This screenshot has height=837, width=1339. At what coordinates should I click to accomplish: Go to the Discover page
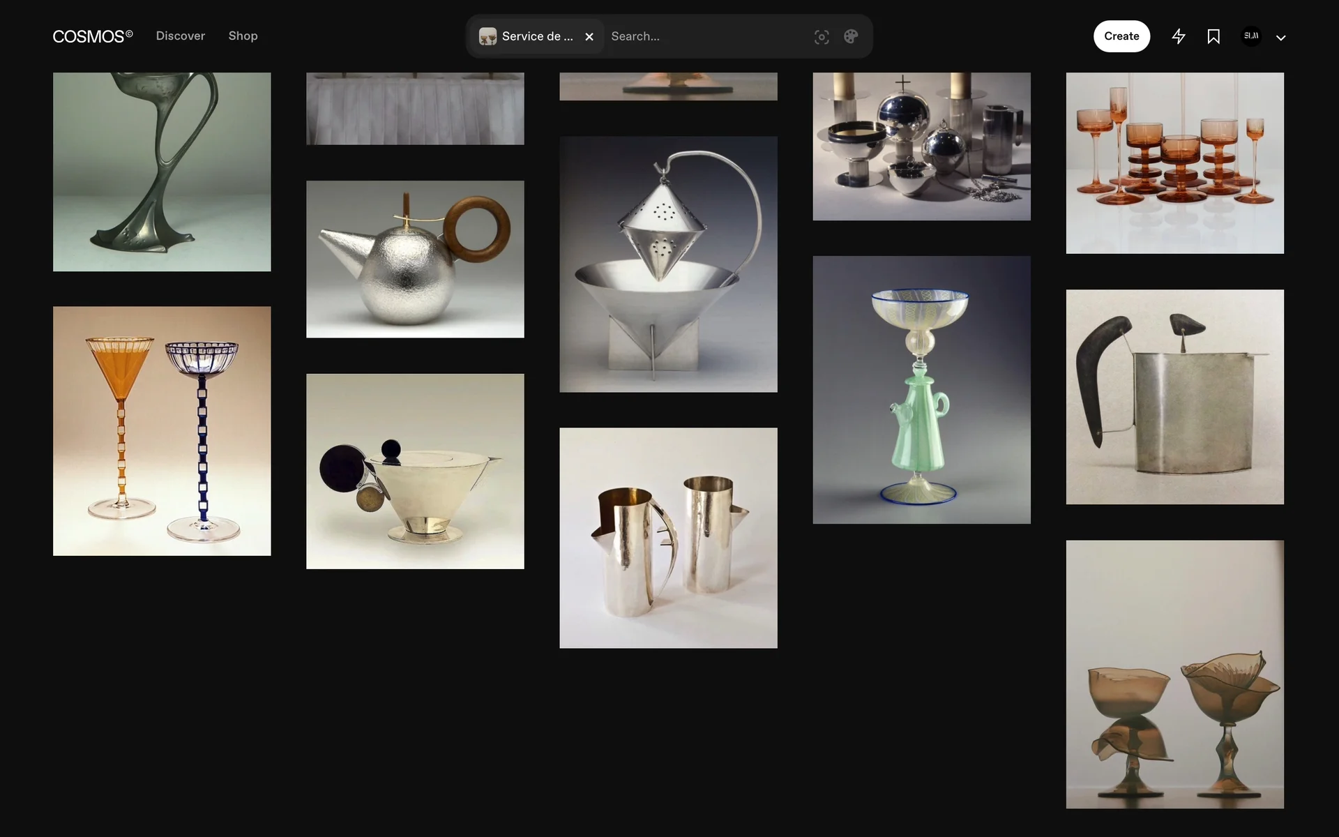click(x=180, y=36)
